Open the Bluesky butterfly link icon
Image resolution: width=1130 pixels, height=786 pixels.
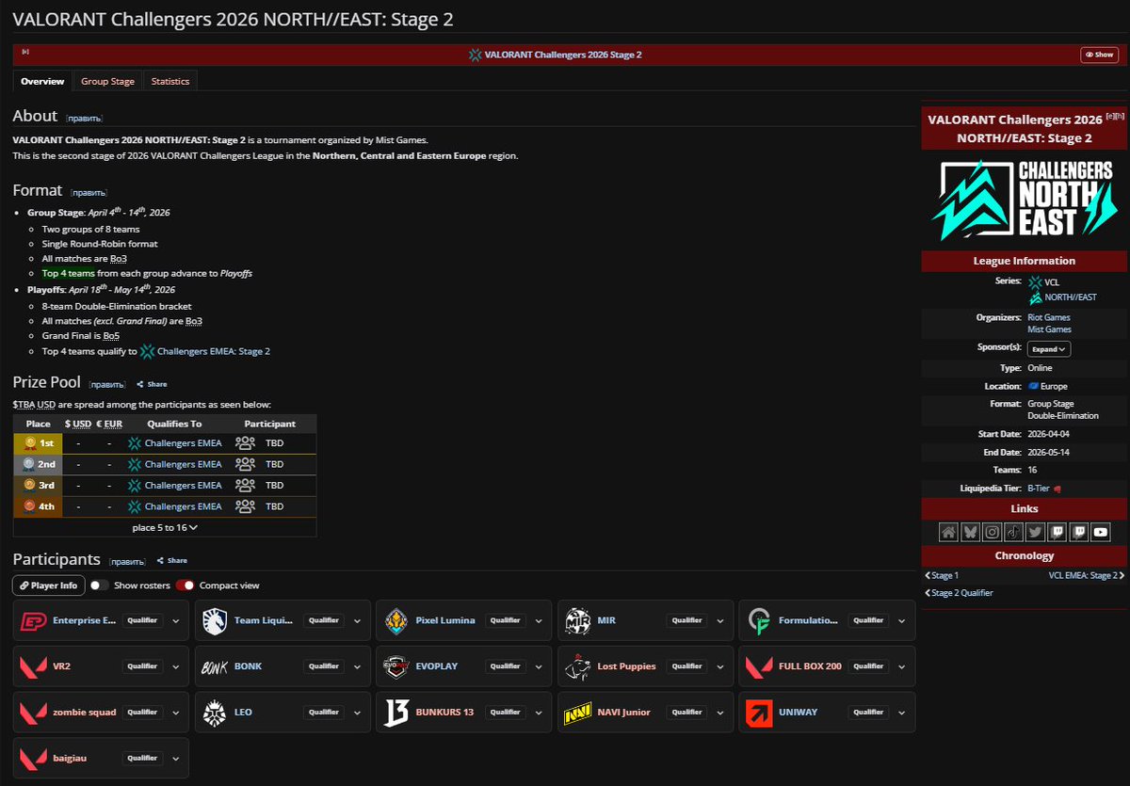pos(971,532)
